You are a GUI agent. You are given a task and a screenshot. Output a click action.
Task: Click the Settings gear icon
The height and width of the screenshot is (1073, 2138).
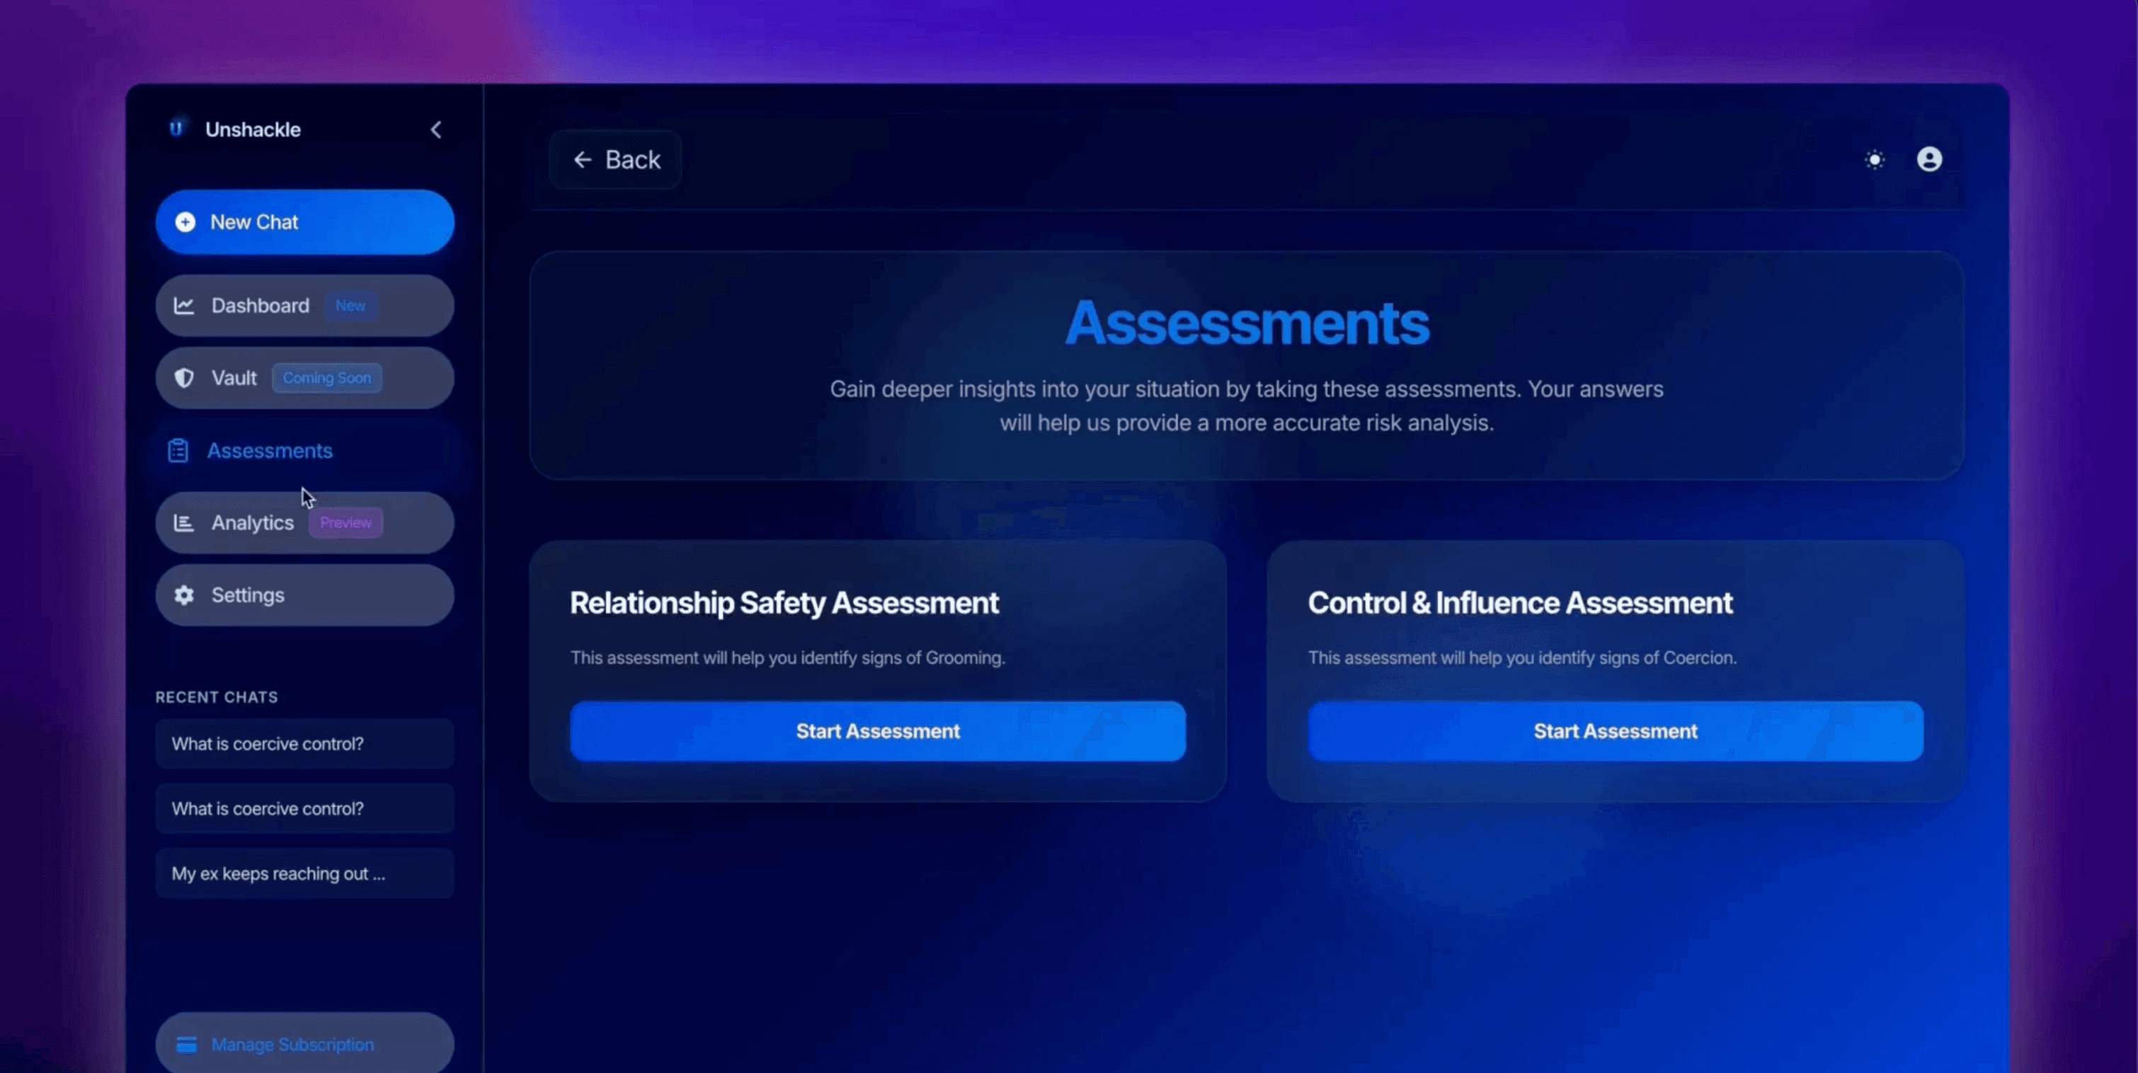click(183, 595)
